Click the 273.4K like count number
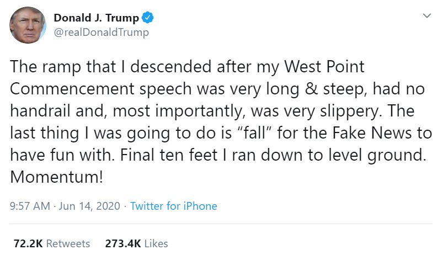443x255 pixels. click(123, 243)
